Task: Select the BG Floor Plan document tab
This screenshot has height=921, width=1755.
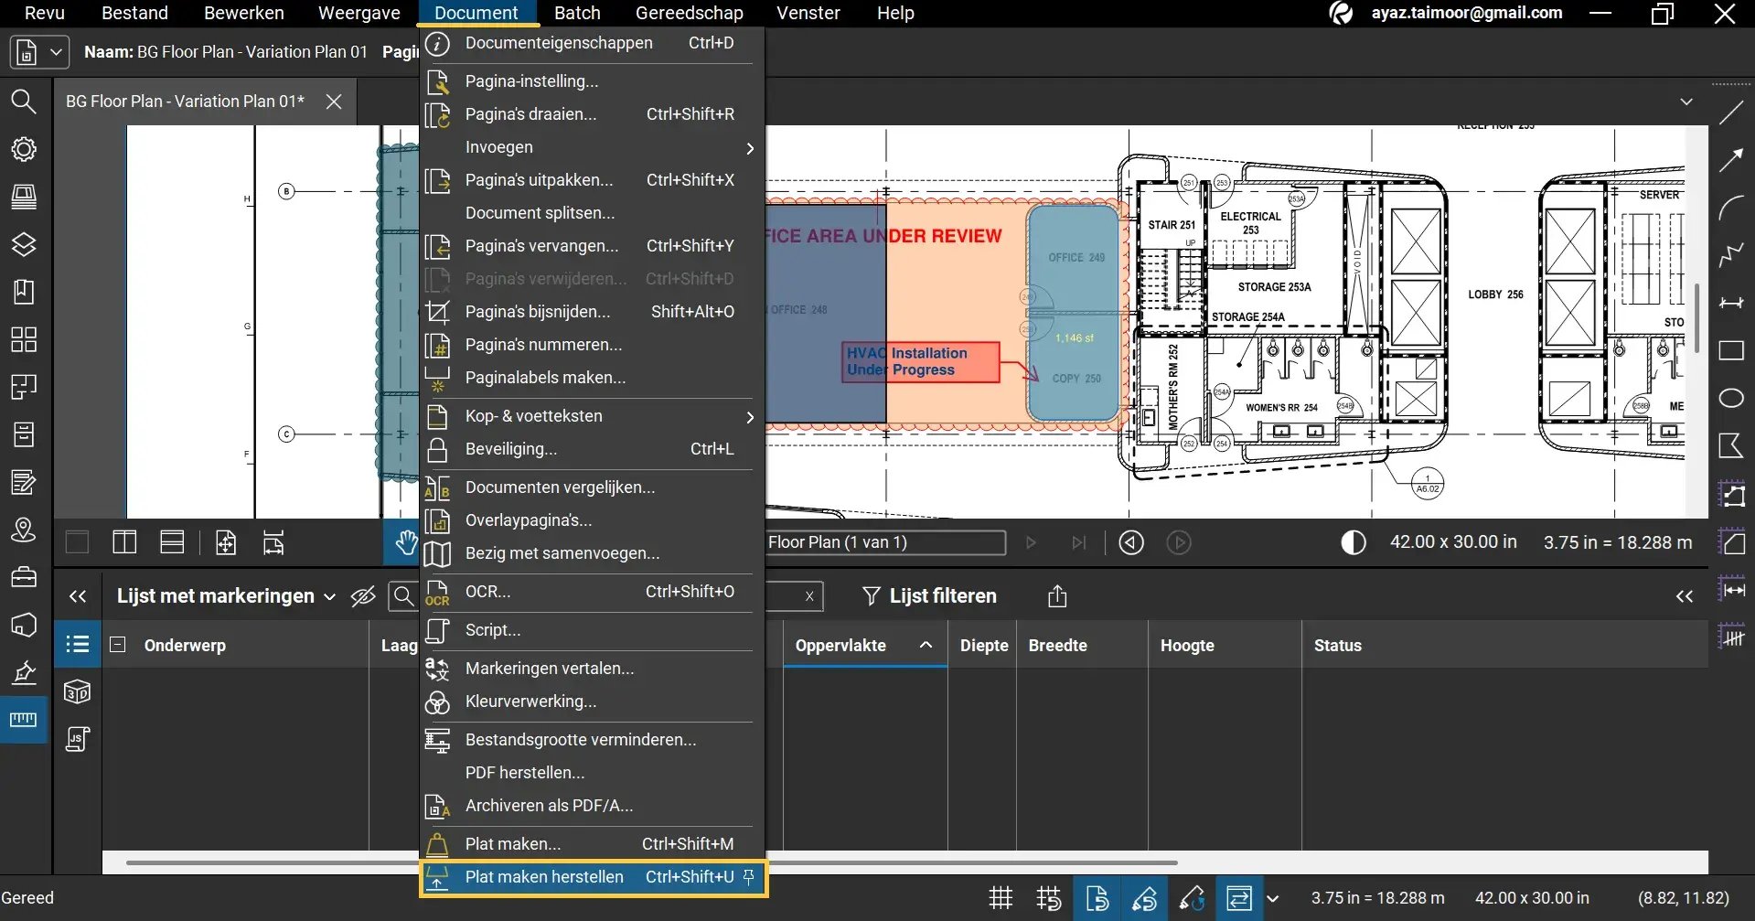Action: tap(185, 102)
